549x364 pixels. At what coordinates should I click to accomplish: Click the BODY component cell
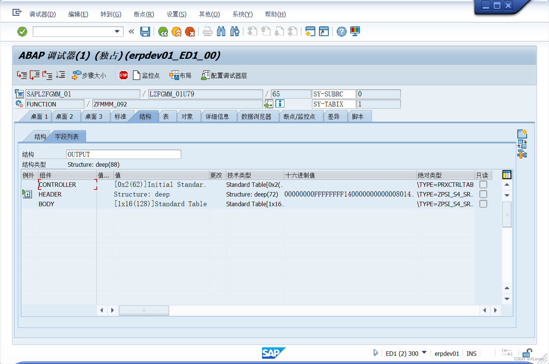[67, 204]
